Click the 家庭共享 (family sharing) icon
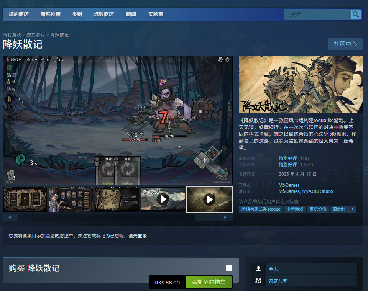 click(259, 281)
